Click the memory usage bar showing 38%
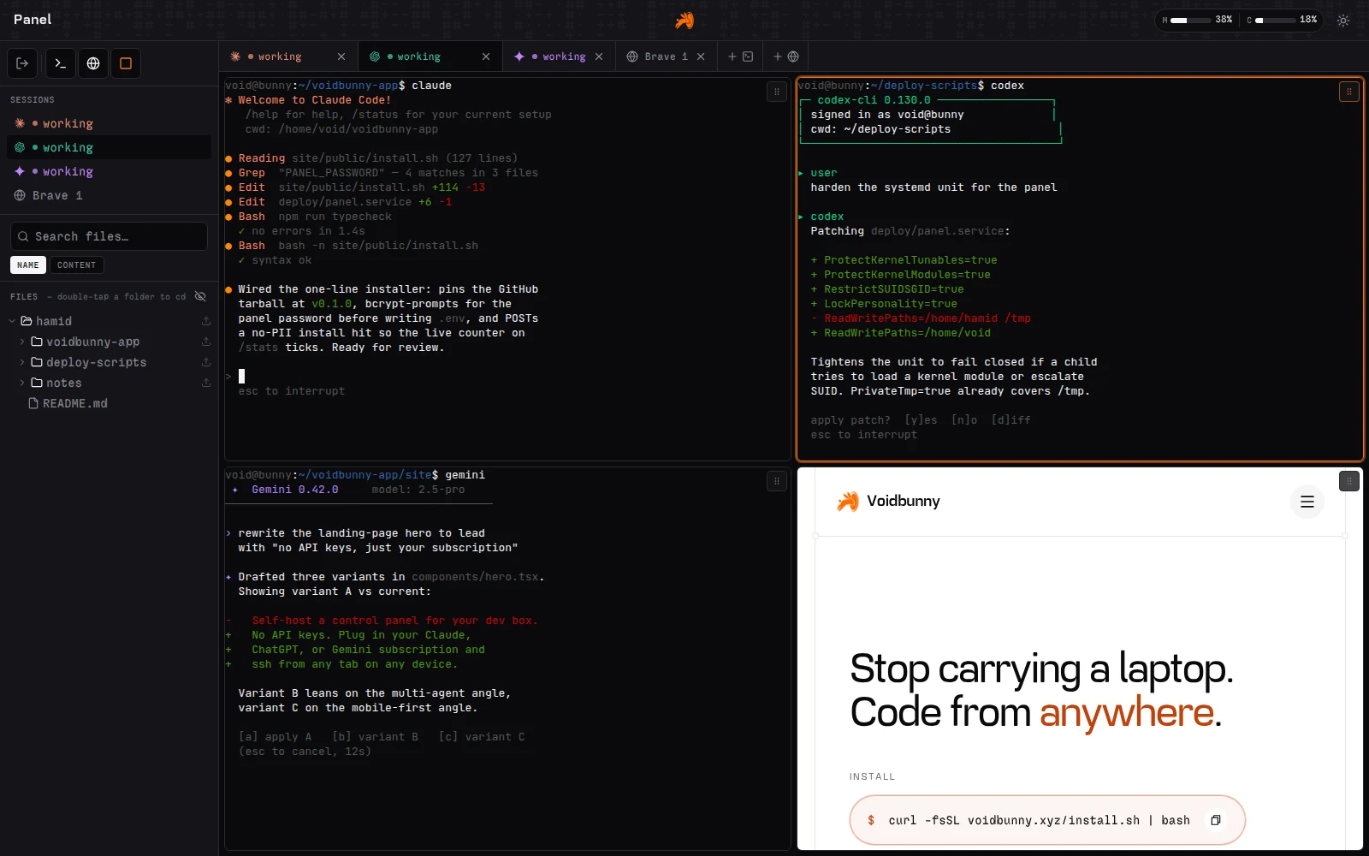 click(x=1197, y=20)
